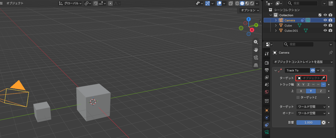Switch to solid viewport shading

(242, 3)
